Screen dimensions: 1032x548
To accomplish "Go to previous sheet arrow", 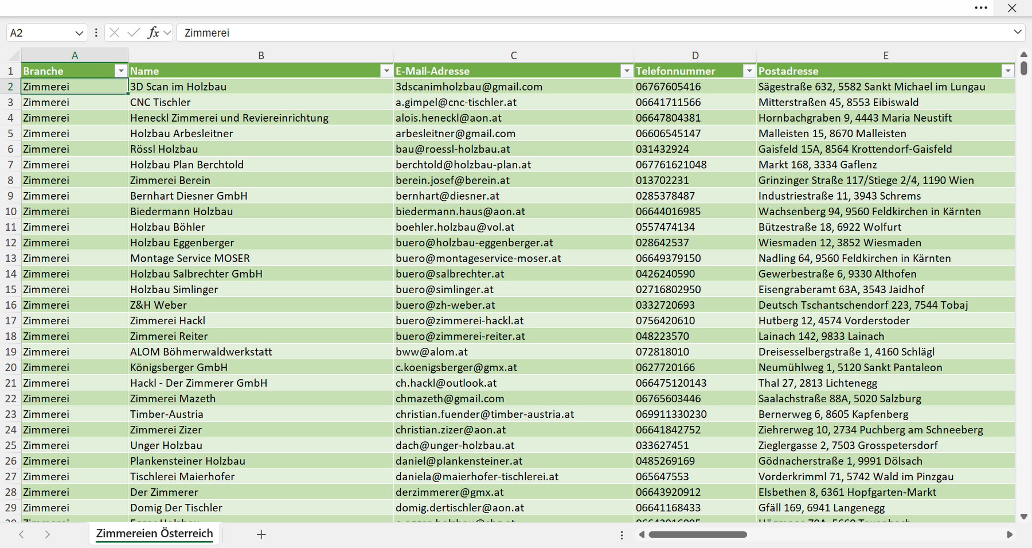I will pos(21,534).
